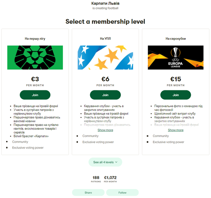Open the See all 4 levels dropdown
Image resolution: width=211 pixels, height=198 pixels.
point(105,162)
